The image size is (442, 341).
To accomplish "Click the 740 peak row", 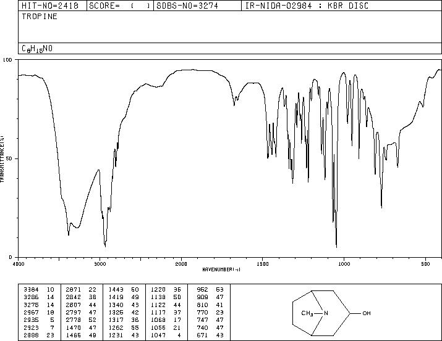I will 210,327.
